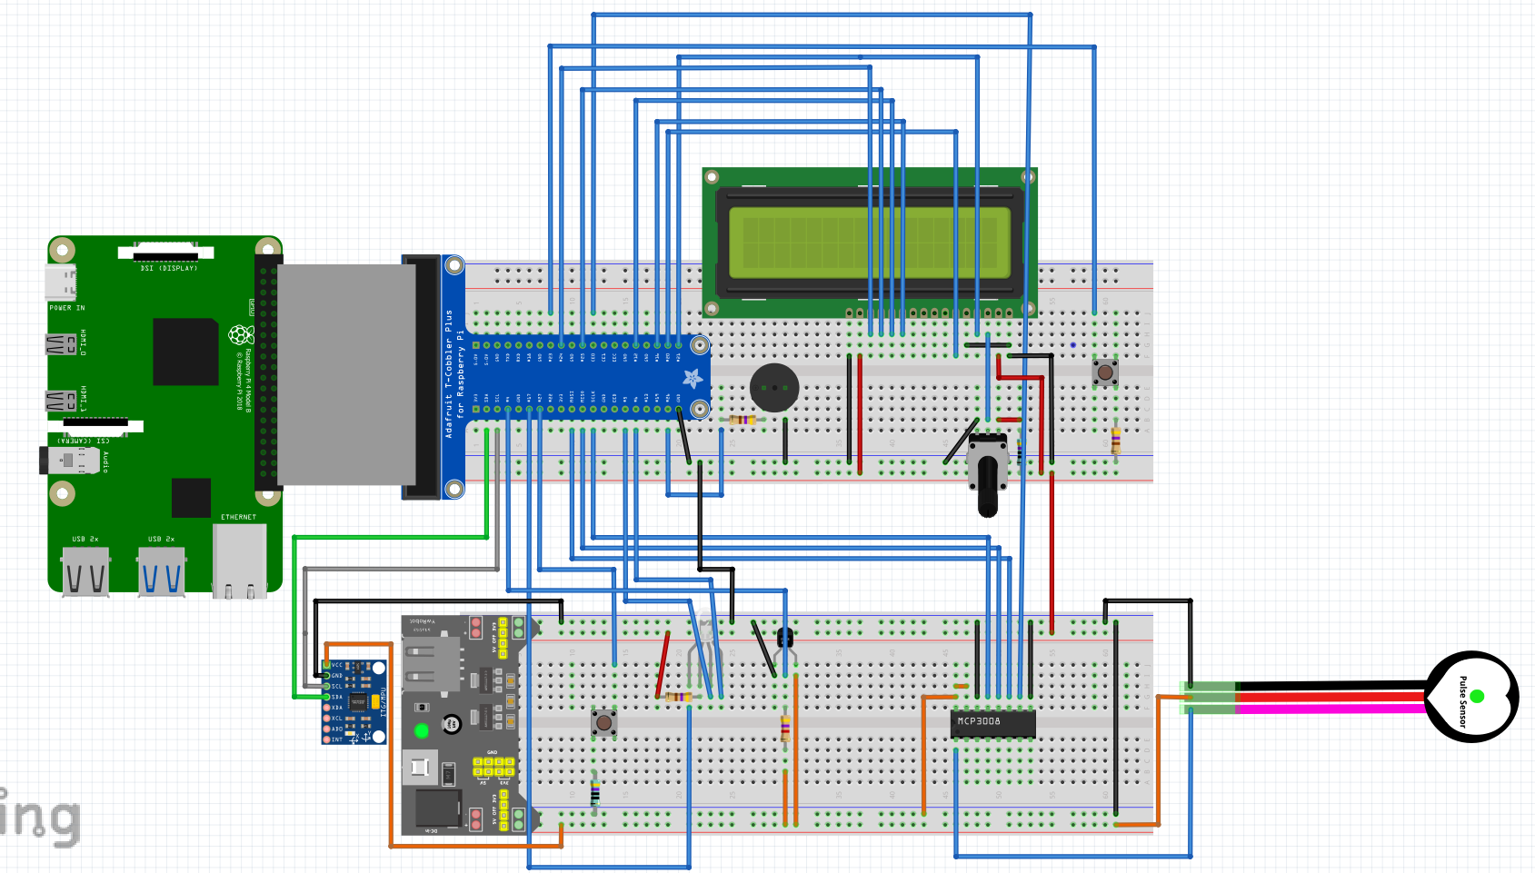Select the resistor beside the buzzer
1535x873 pixels.
pyautogui.click(x=743, y=420)
